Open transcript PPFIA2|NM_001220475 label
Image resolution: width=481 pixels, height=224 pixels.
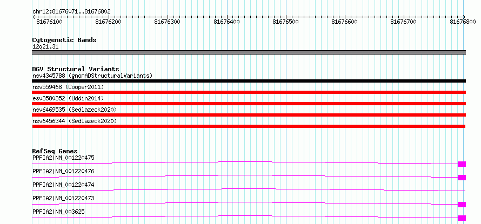click(63, 158)
